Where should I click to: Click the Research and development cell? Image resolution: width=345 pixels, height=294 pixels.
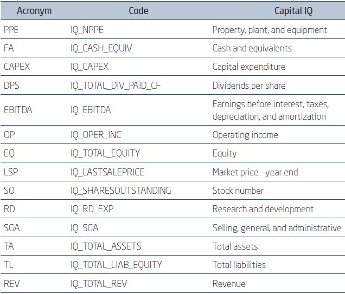click(x=263, y=209)
